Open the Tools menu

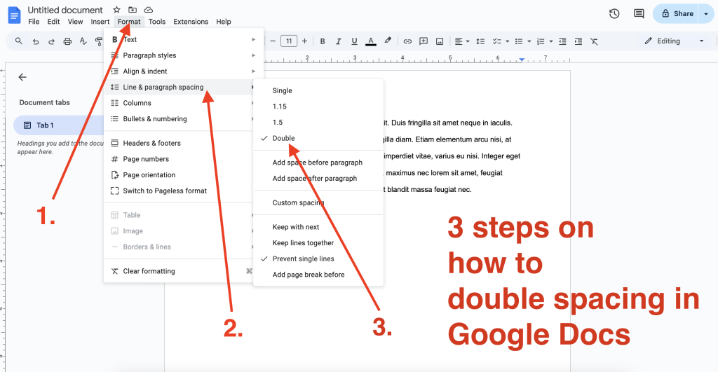[157, 22]
